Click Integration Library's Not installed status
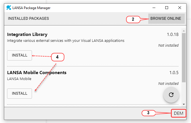The width and height of the screenshot is (191, 123). (x=168, y=45)
